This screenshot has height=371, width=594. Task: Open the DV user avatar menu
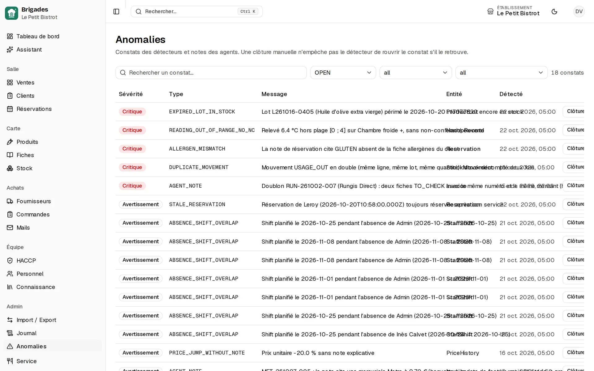[x=579, y=11]
